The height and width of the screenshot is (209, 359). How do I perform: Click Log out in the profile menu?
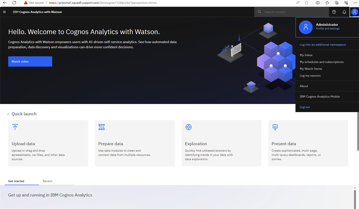305,107
